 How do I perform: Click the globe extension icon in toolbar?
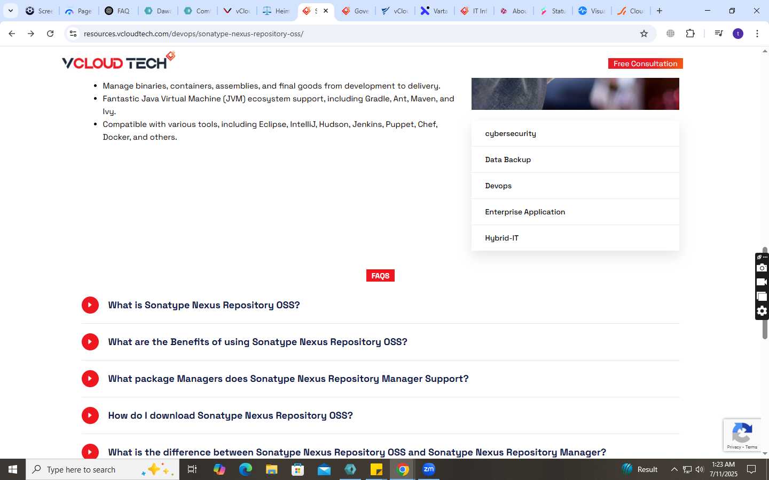click(671, 34)
